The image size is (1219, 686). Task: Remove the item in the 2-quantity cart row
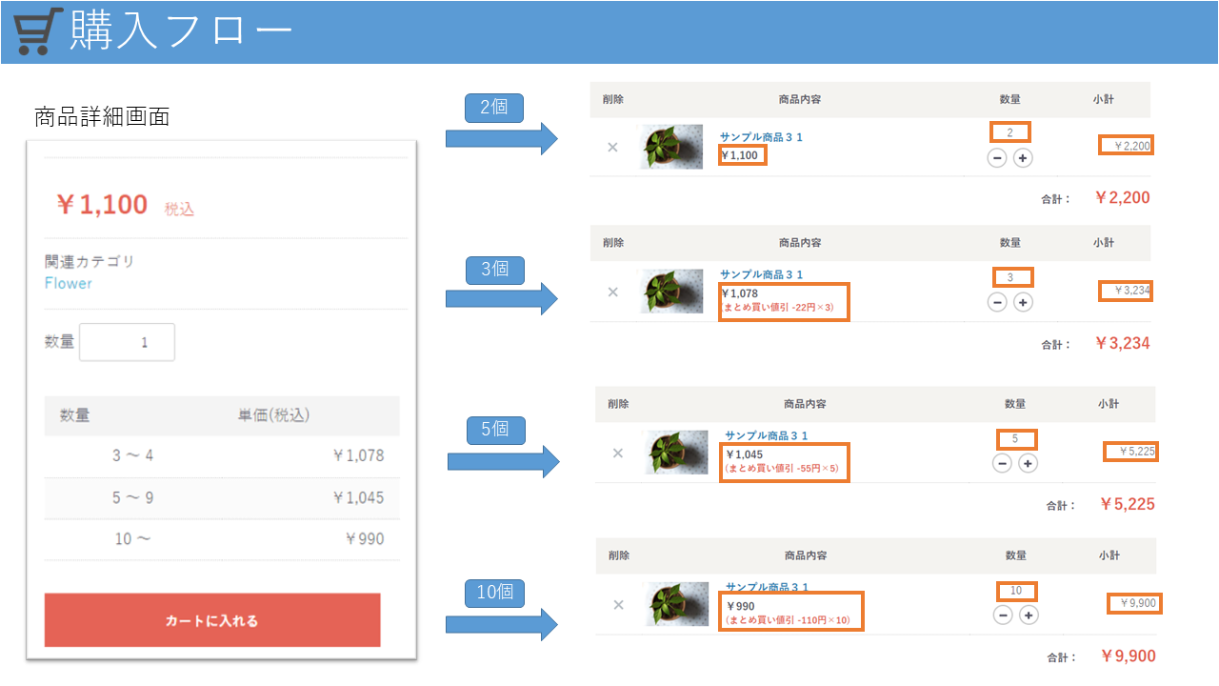tap(612, 148)
